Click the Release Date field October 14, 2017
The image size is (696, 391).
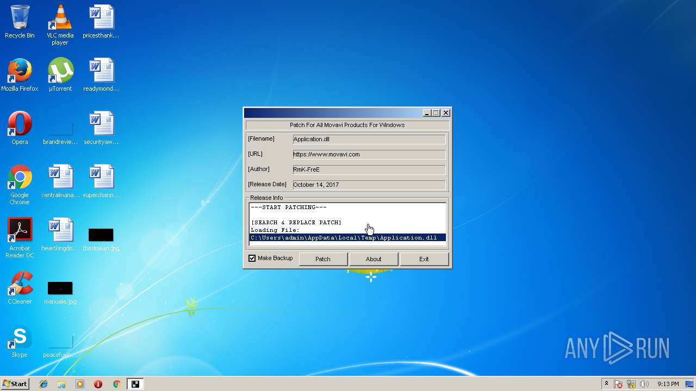coord(369,185)
